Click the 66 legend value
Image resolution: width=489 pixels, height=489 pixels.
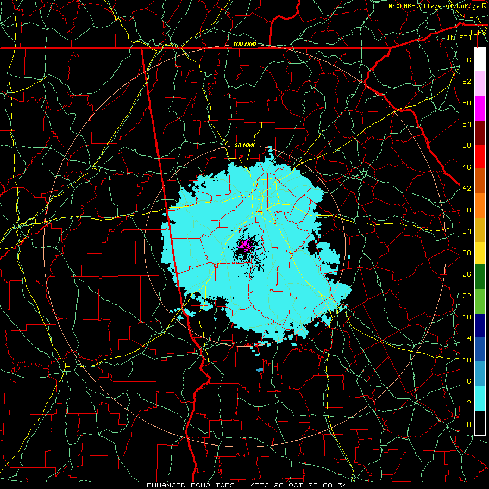[x=467, y=60]
